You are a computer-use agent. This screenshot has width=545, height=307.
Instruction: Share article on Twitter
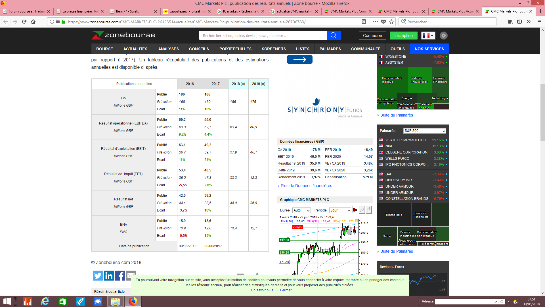98,275
